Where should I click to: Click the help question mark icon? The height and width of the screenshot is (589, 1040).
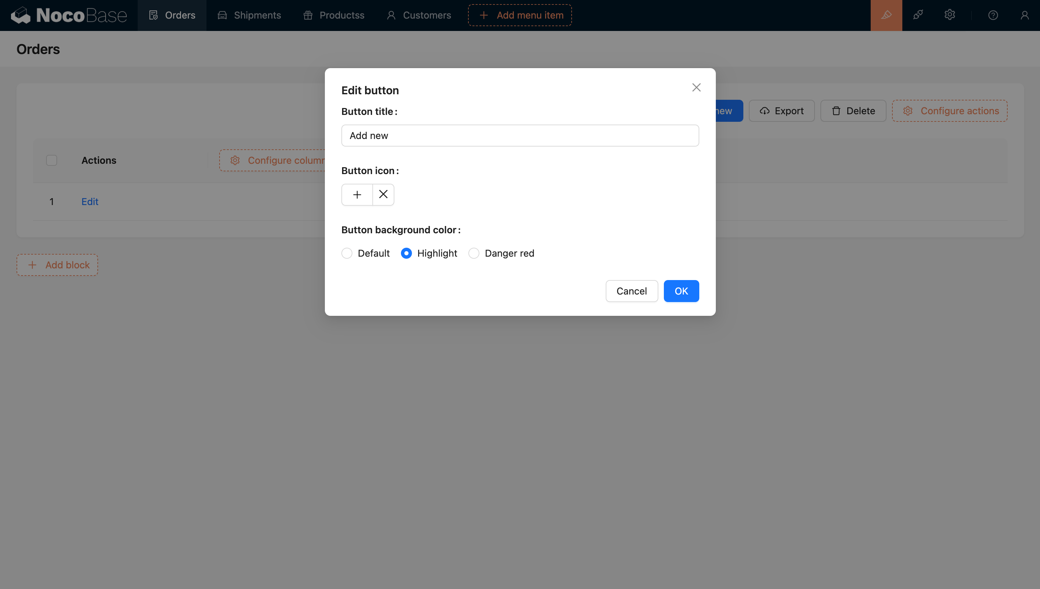pyautogui.click(x=993, y=15)
